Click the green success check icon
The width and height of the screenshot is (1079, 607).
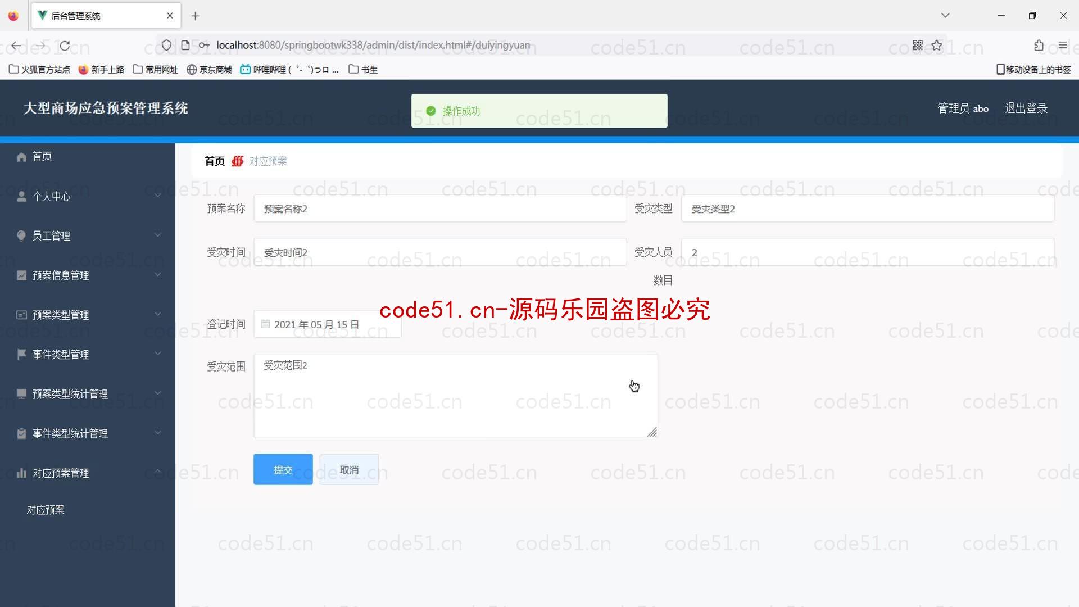[431, 111]
